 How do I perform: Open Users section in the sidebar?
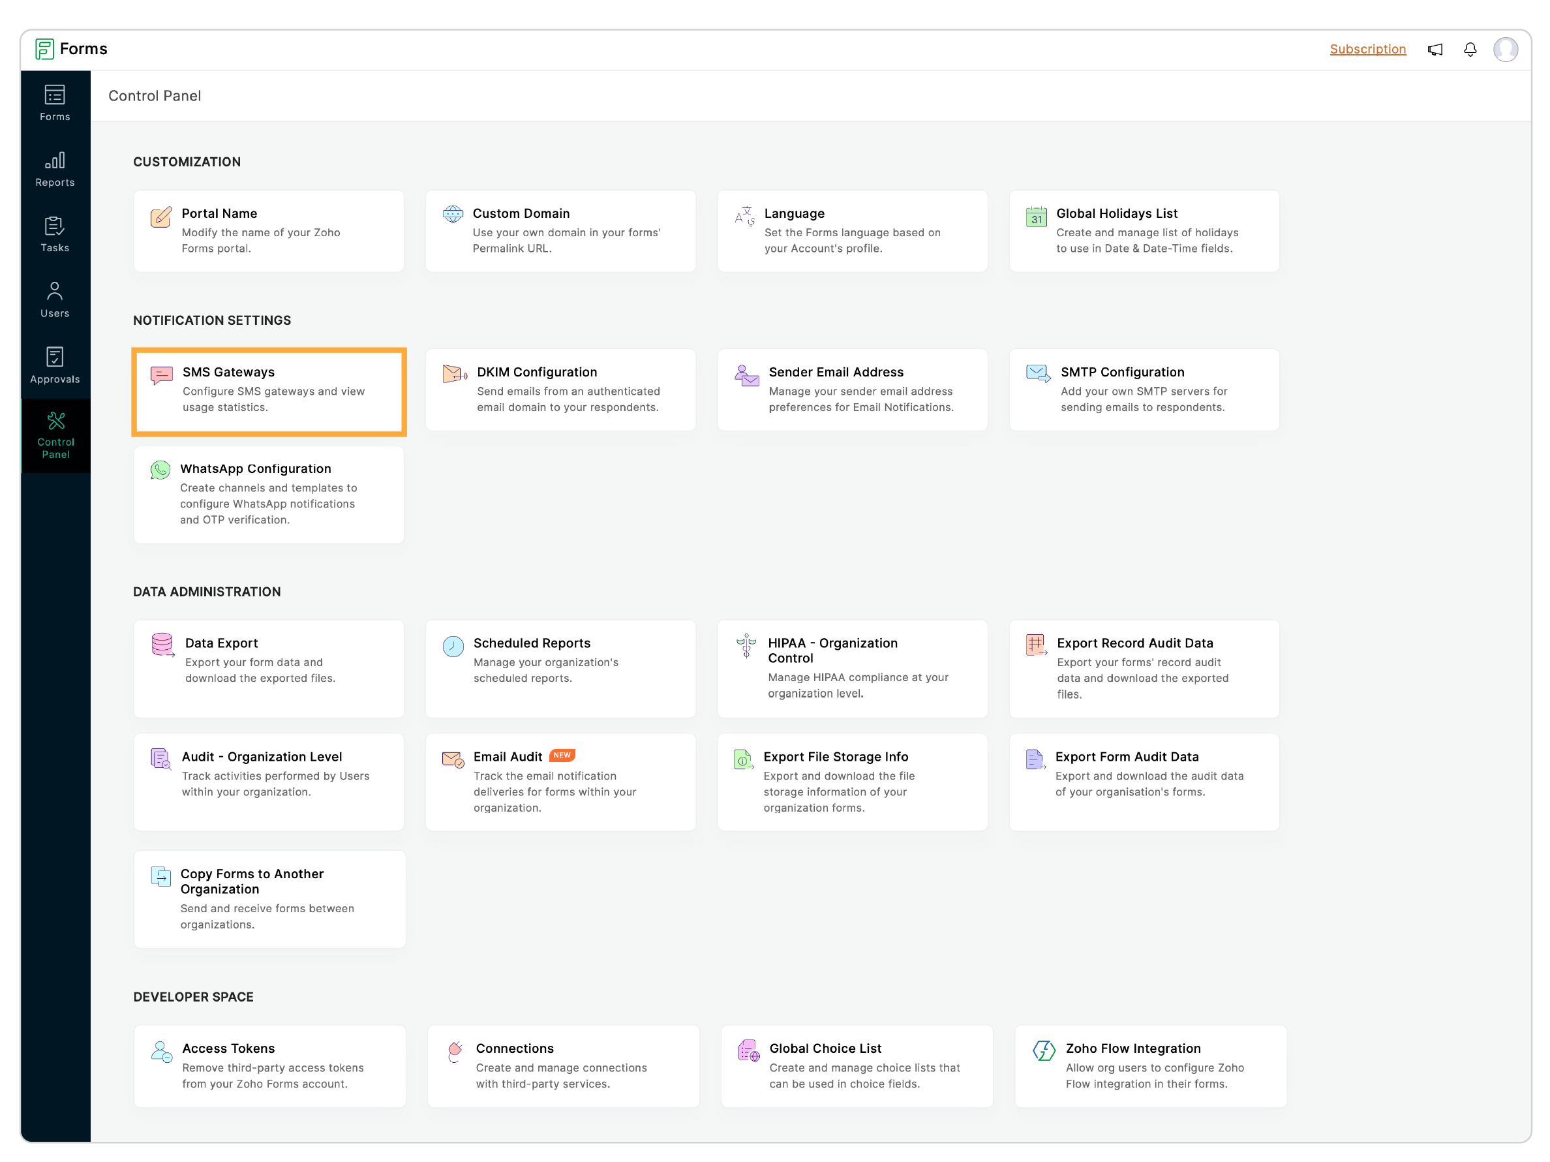click(x=55, y=300)
